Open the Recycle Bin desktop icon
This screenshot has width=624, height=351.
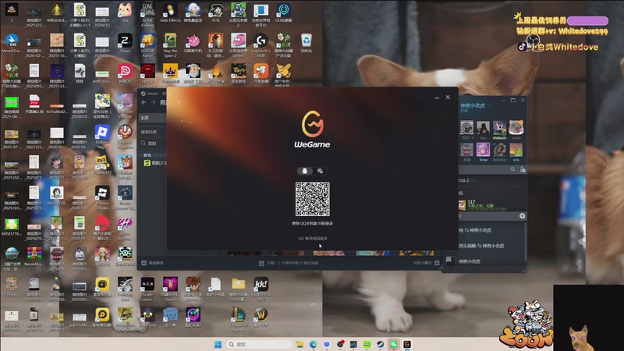(306, 44)
